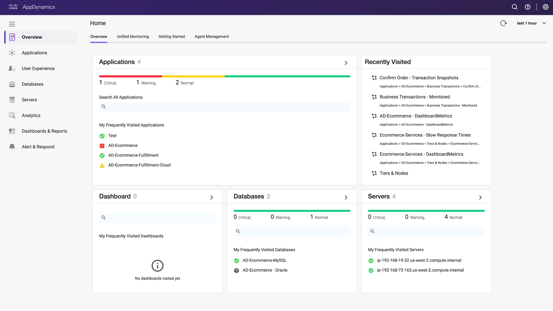This screenshot has height=311, width=553.
Task: Click the Overview sidebar icon
Action: coord(12,37)
